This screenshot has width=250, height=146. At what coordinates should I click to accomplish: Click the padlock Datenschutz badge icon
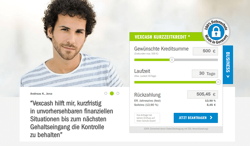coord(216,32)
